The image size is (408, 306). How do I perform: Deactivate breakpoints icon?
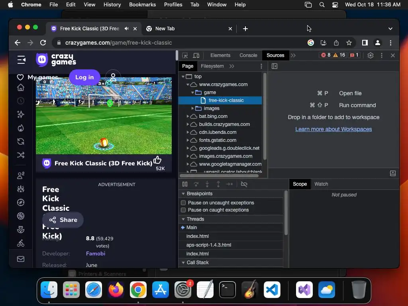(x=244, y=184)
